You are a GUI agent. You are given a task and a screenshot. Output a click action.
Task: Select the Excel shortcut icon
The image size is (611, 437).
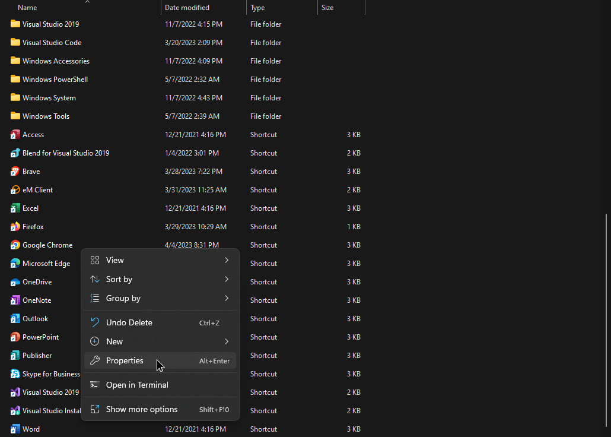(x=15, y=208)
